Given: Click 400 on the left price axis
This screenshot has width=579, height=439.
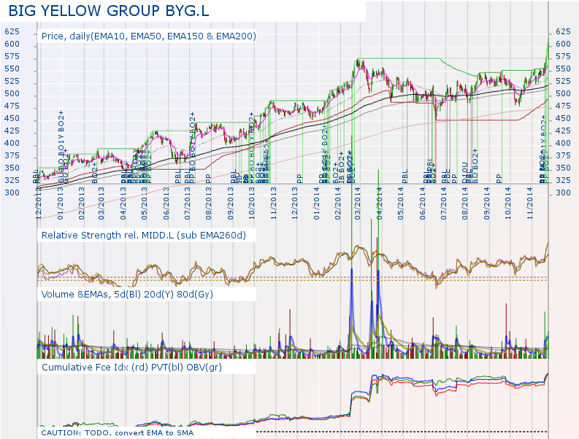Looking at the screenshot, I should click(x=12, y=143).
